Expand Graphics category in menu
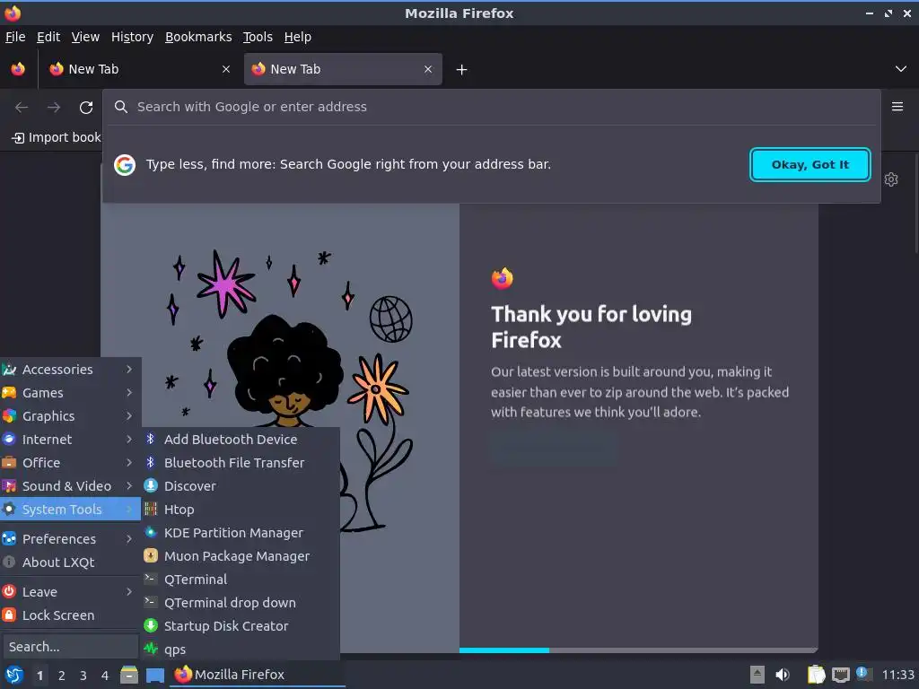Image resolution: width=919 pixels, height=689 pixels. (70, 416)
